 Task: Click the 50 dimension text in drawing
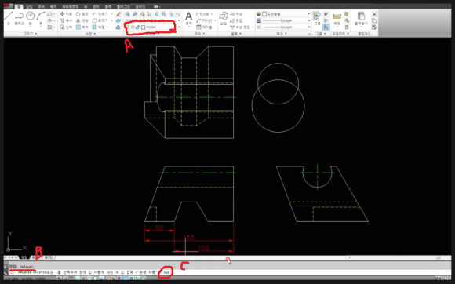point(159,228)
